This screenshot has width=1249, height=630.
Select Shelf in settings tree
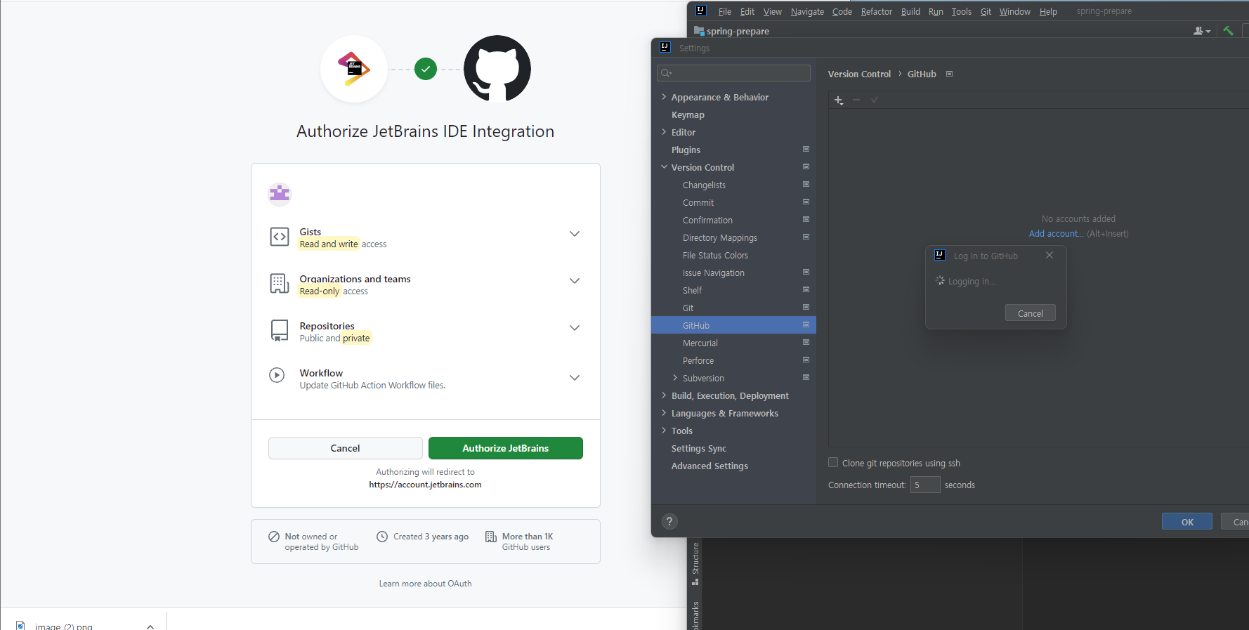692,290
